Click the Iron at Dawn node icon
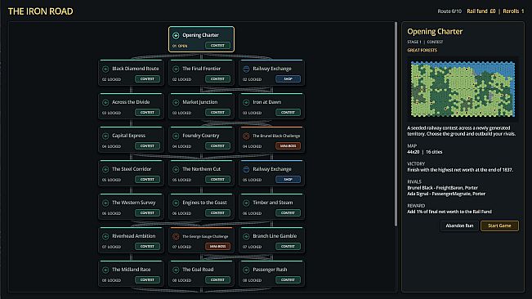 coord(246,102)
